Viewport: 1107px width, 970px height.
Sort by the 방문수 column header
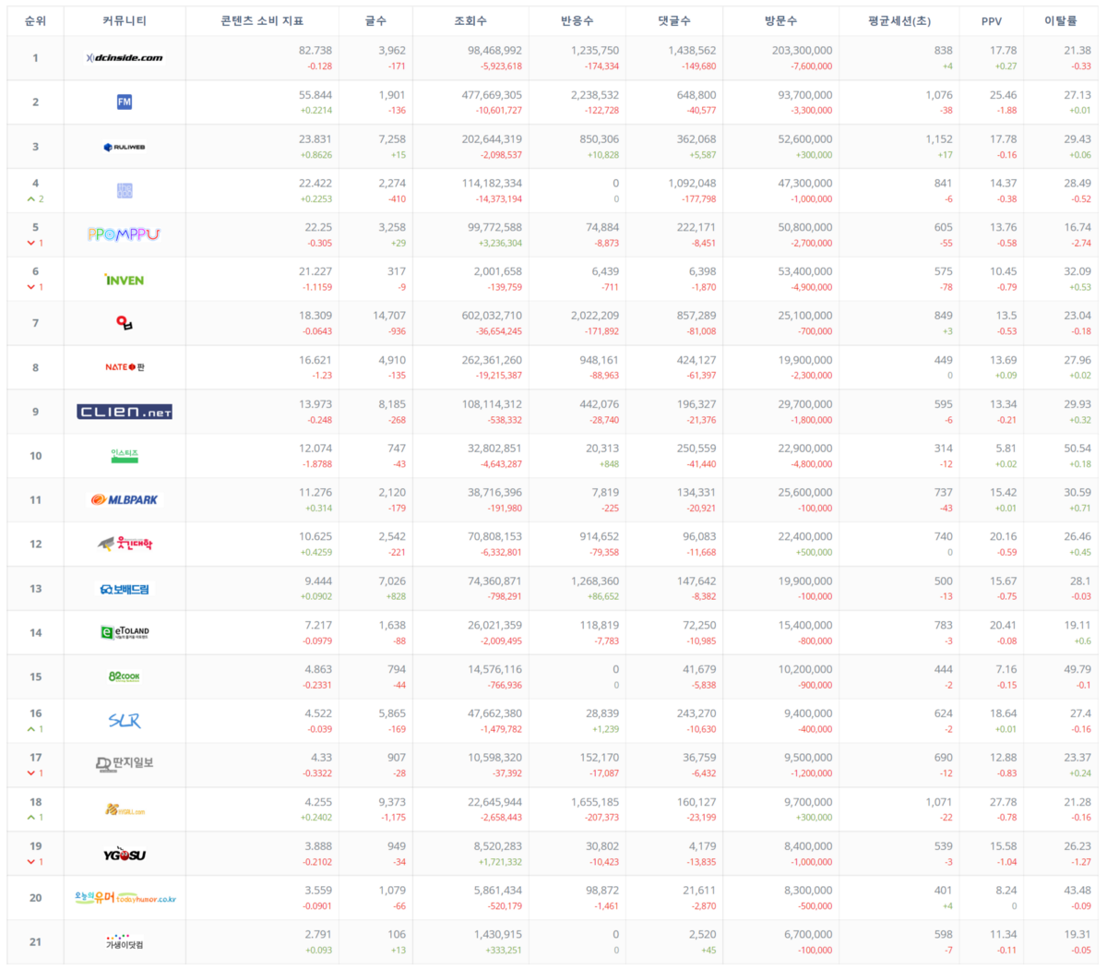(780, 20)
